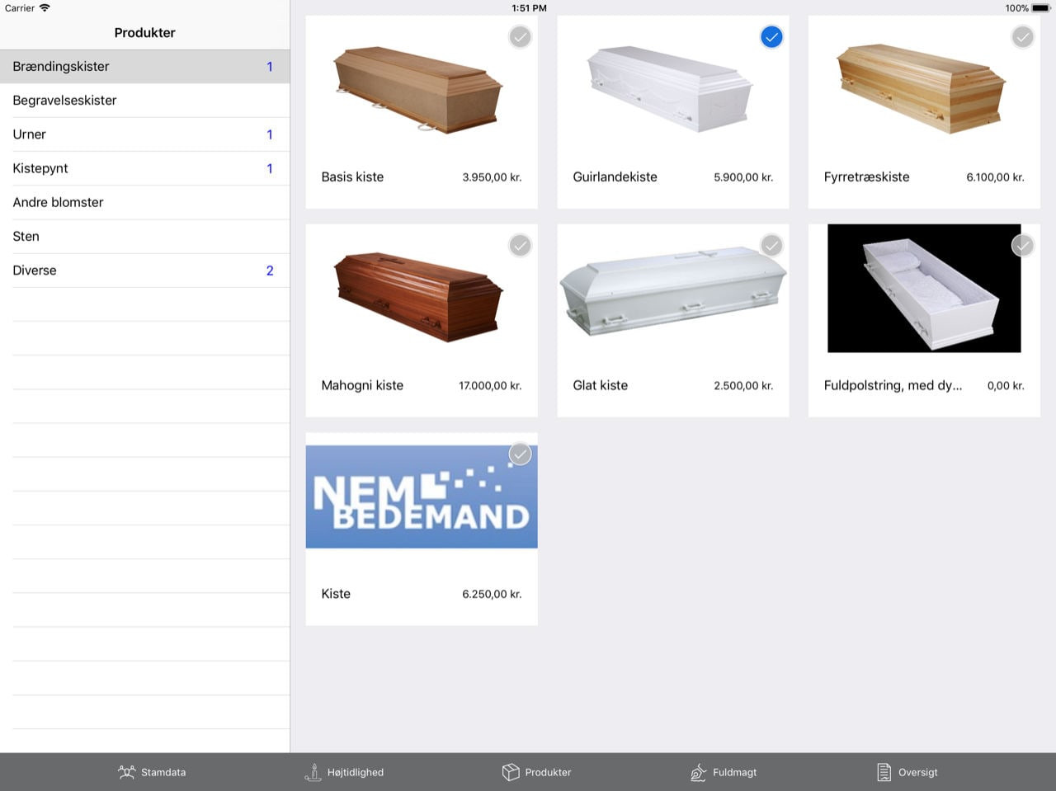Tick the Glat kiste selection circle
The image size is (1056, 791).
pos(771,246)
